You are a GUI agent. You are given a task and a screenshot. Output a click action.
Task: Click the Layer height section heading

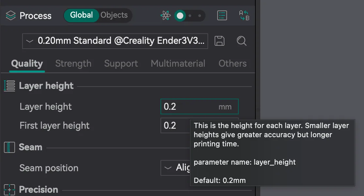click(x=46, y=86)
